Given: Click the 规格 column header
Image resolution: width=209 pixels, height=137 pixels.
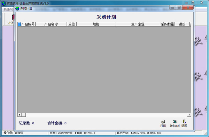Looking at the screenshot, I should 96,24.
